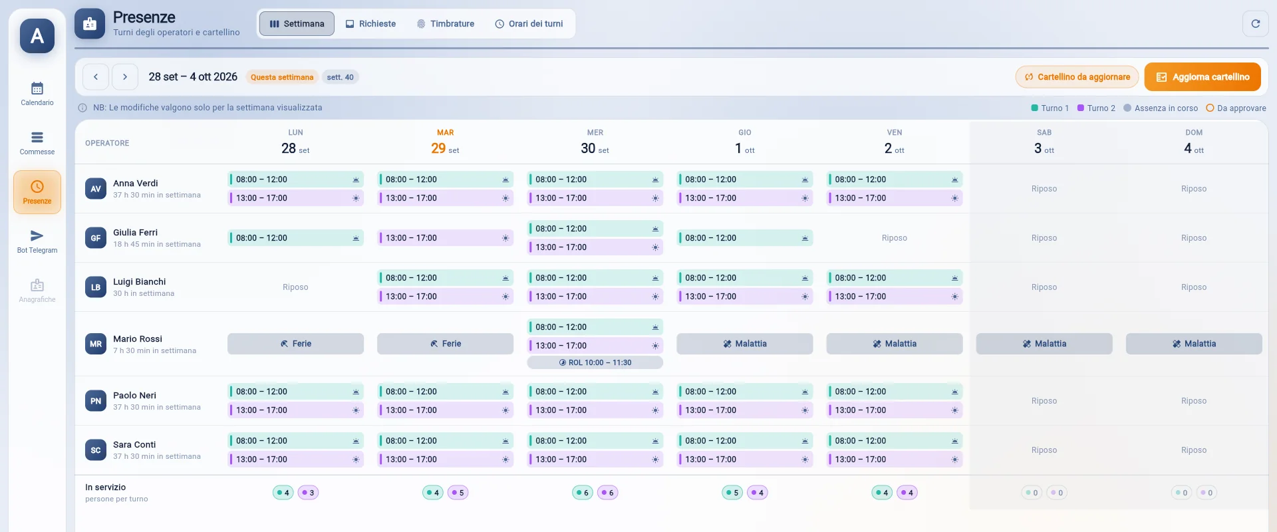The width and height of the screenshot is (1277, 532).
Task: Open Mario Rossi's Monday Ferie entry
Action: pyautogui.click(x=295, y=344)
